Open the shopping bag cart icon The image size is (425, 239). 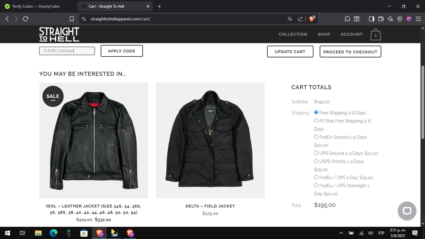click(x=375, y=35)
